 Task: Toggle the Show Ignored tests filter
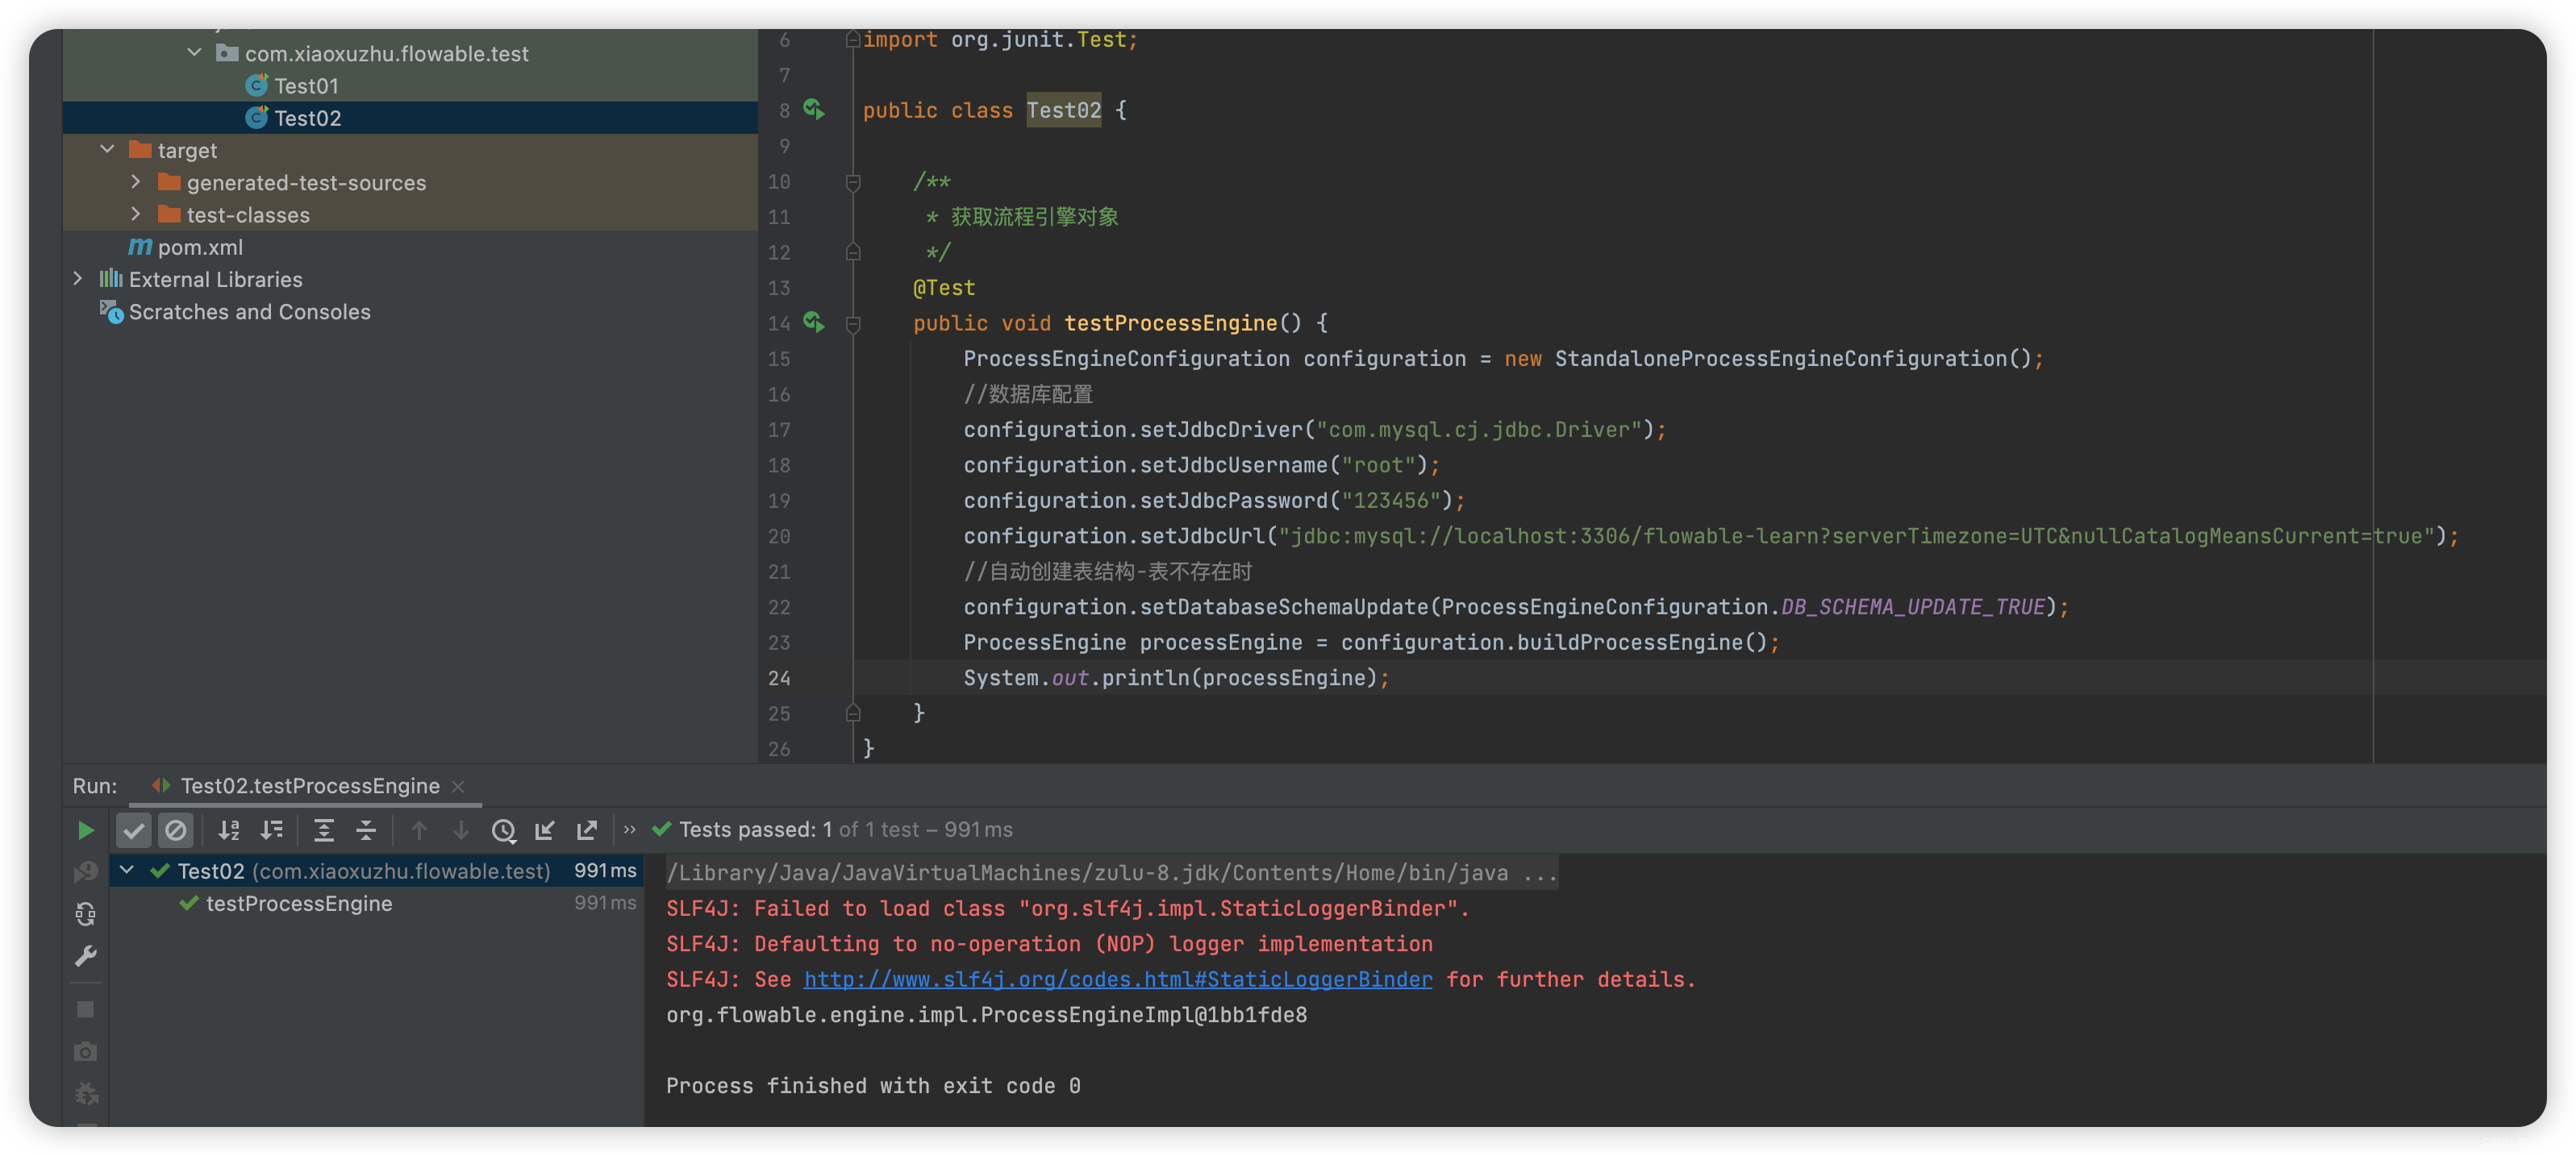click(x=176, y=830)
